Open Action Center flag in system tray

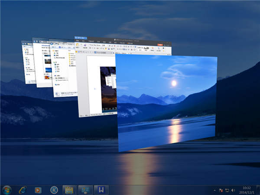click(x=221, y=190)
